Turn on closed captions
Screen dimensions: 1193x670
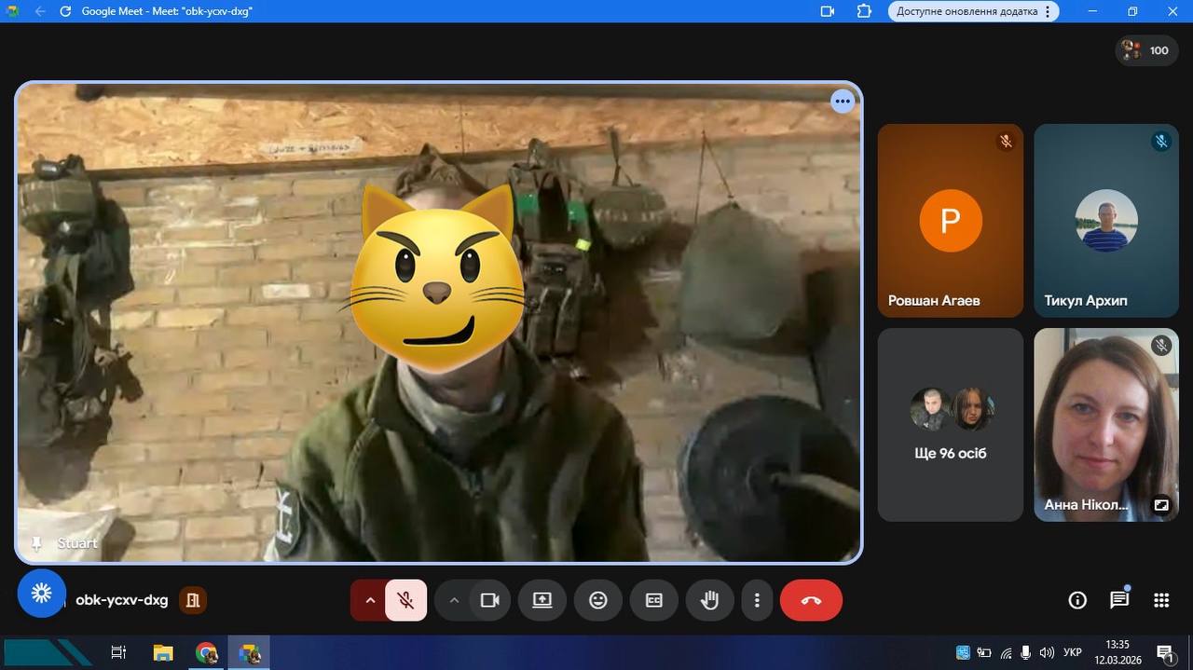[654, 600]
